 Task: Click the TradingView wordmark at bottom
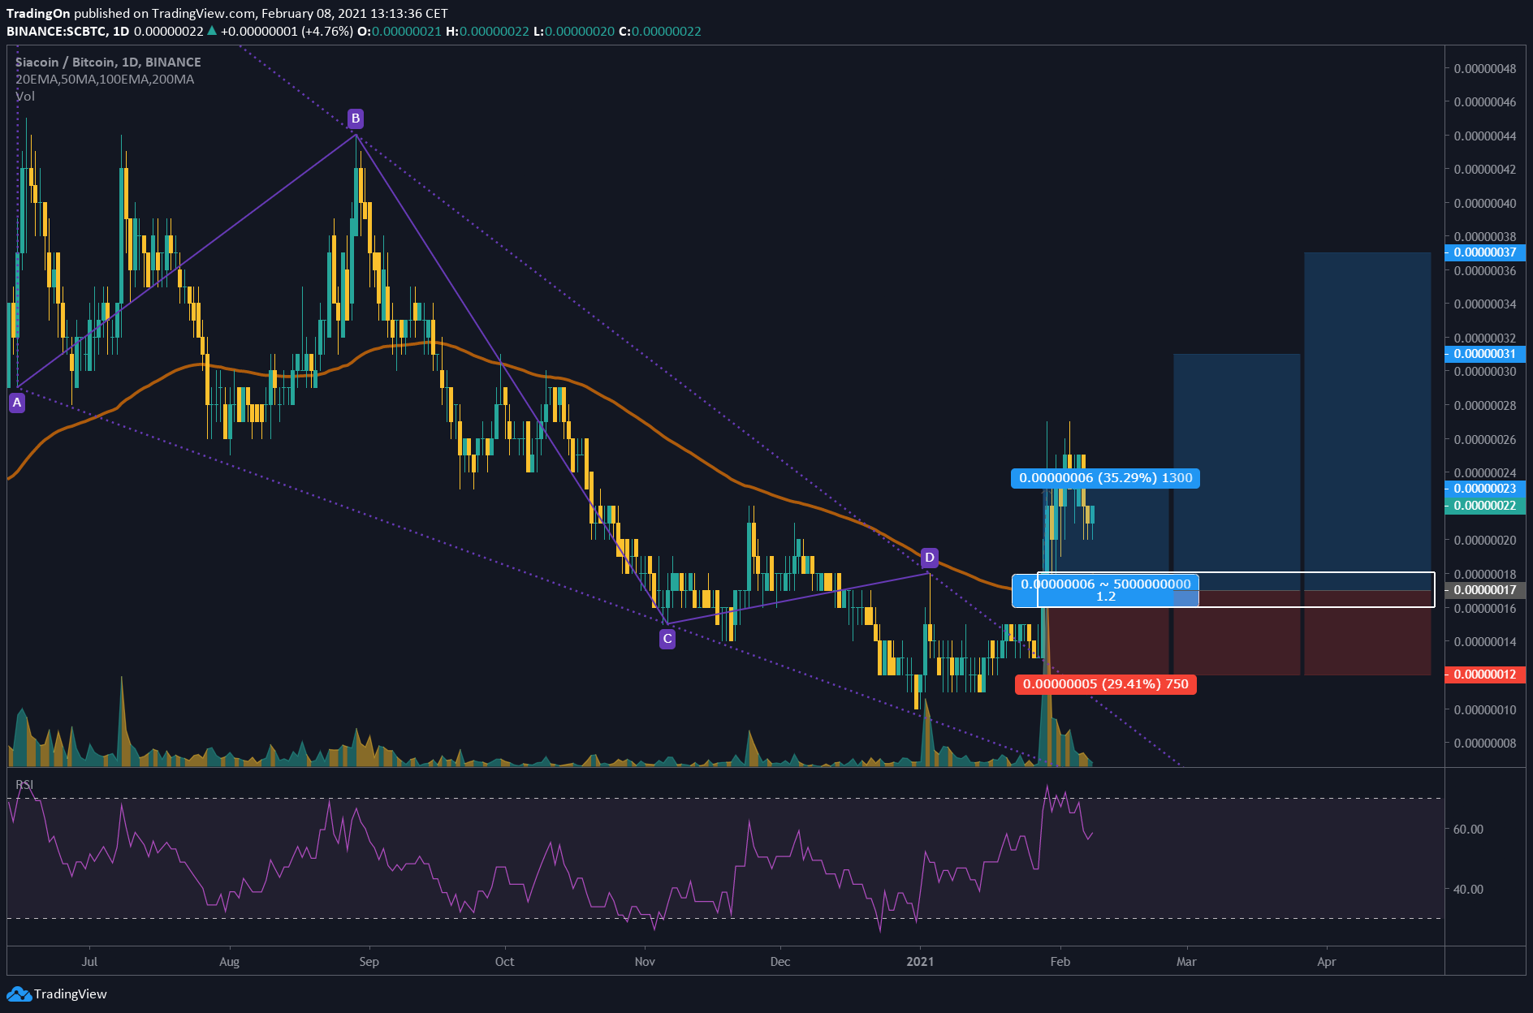click(x=71, y=994)
